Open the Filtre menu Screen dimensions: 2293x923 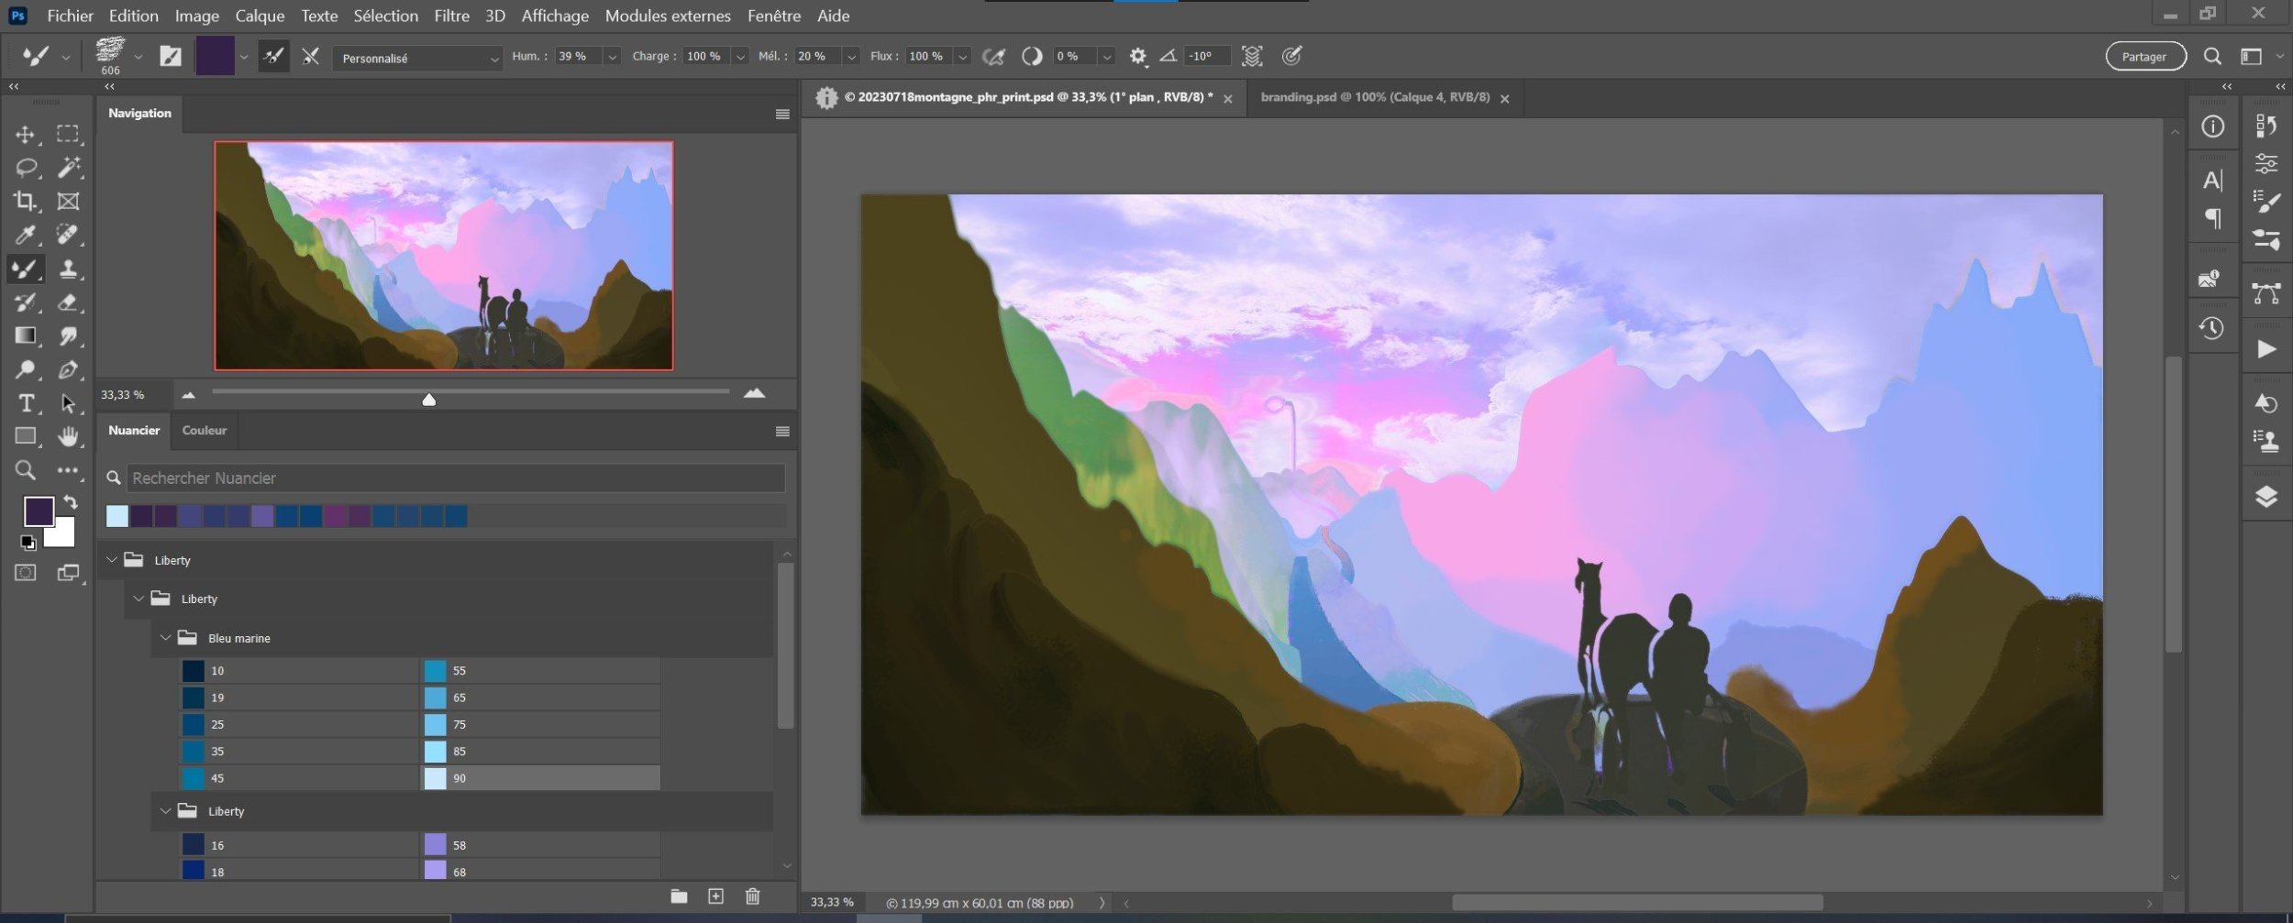click(451, 16)
